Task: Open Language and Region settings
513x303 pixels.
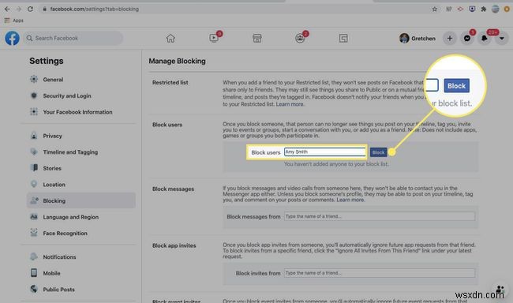Action: coord(71,217)
